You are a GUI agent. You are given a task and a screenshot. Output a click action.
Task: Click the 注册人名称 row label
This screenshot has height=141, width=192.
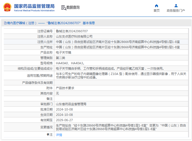pos(45,37)
